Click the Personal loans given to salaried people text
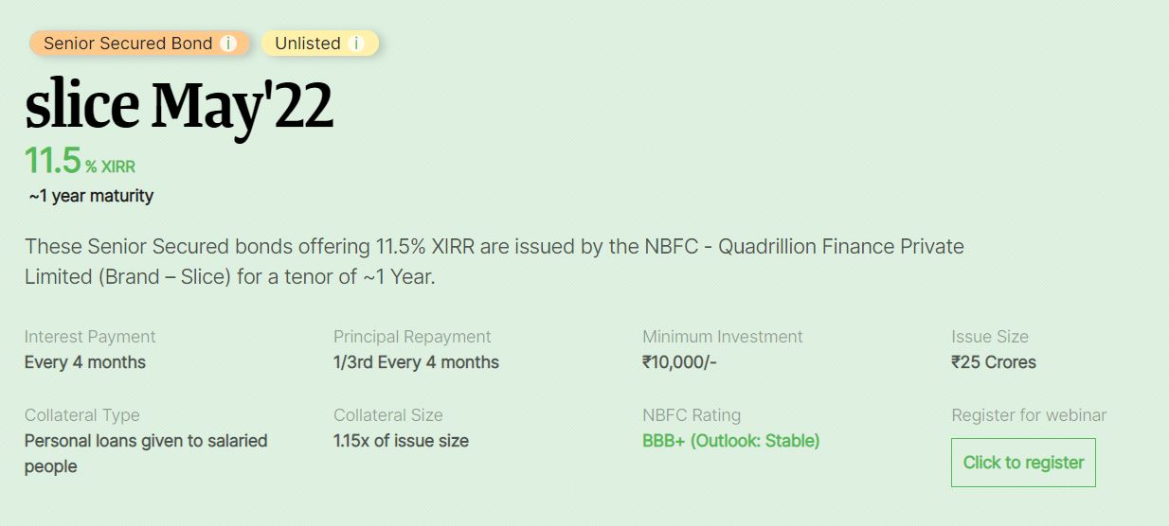 tap(146, 453)
